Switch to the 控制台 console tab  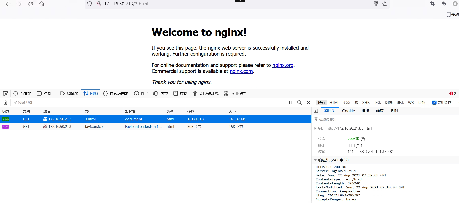(46, 93)
